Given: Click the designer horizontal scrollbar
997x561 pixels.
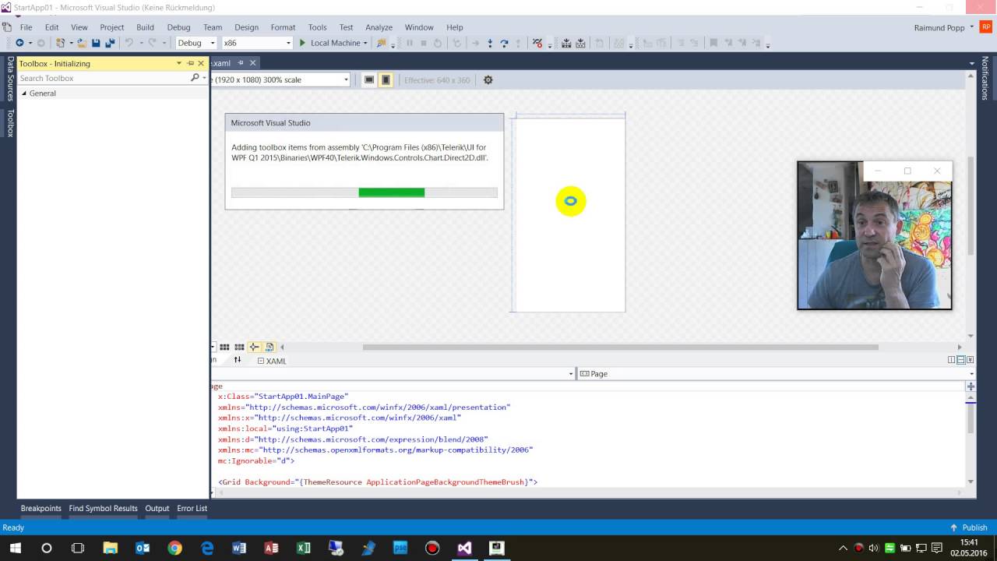Looking at the screenshot, I should point(620,348).
